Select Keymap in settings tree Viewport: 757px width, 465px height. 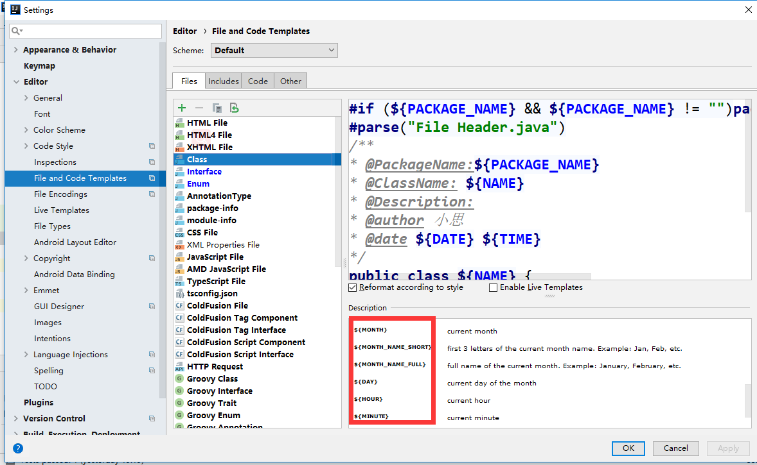coord(39,66)
